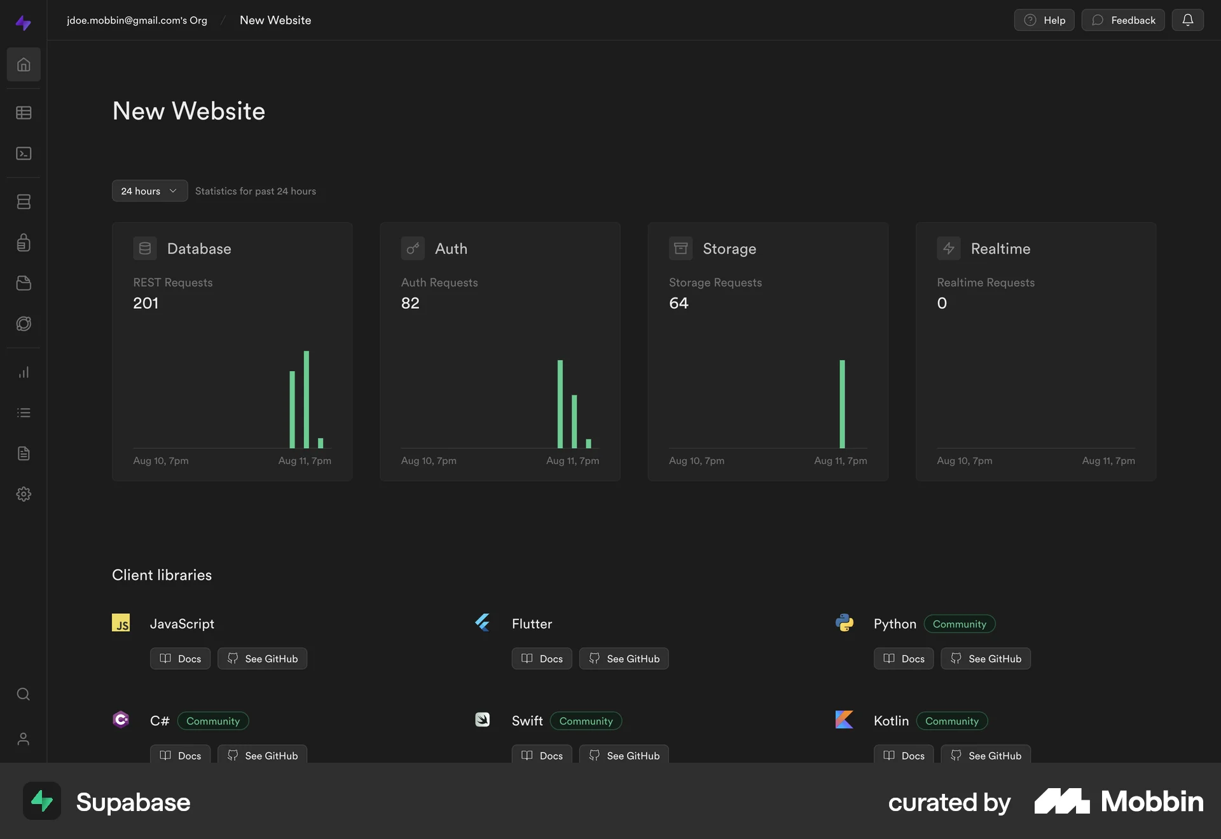1221x839 pixels.
Task: Select the Edge Functions icon
Action: (24, 324)
